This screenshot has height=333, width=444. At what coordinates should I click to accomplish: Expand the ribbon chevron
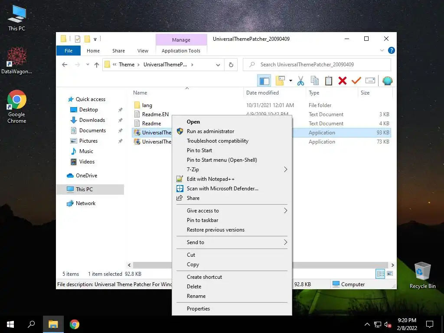pyautogui.click(x=382, y=50)
